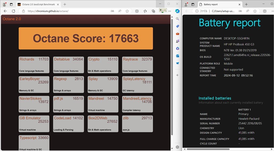Click the sidebar Search magnifier icon
This screenshot has width=274, height=151.
pyautogui.click(x=177, y=19)
